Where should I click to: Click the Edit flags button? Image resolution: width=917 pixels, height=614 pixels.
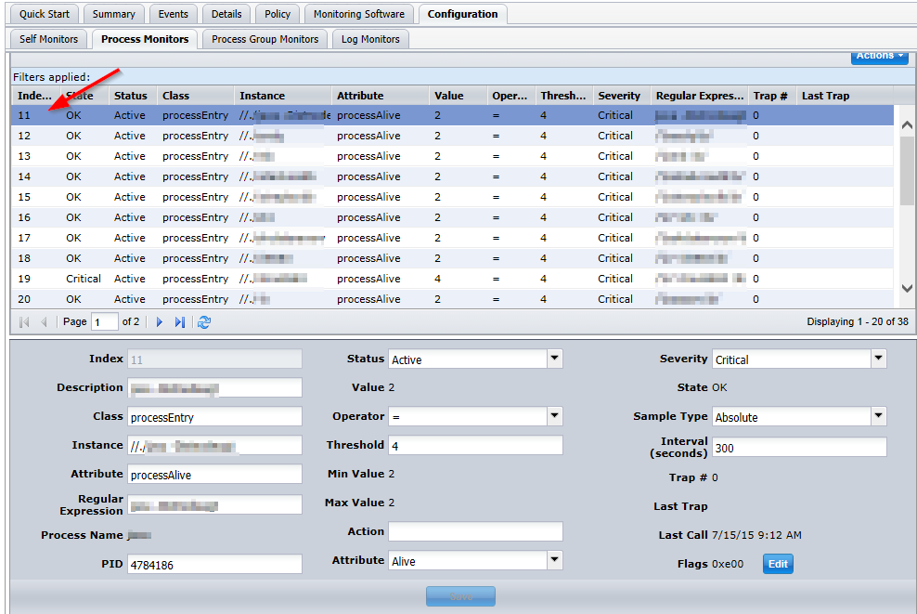pyautogui.click(x=778, y=564)
